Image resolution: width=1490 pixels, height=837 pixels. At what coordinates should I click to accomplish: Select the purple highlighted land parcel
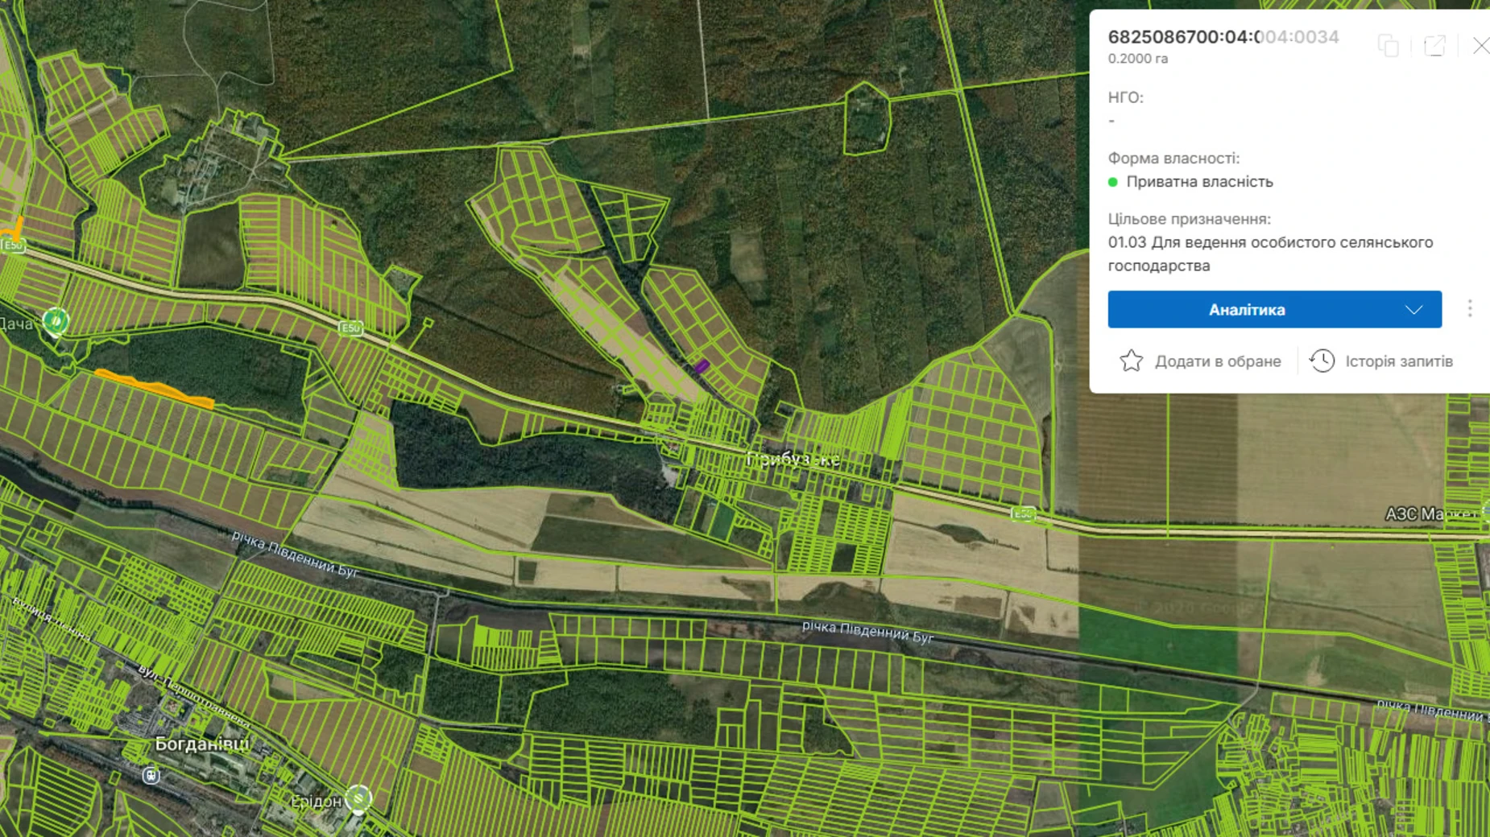coord(701,367)
